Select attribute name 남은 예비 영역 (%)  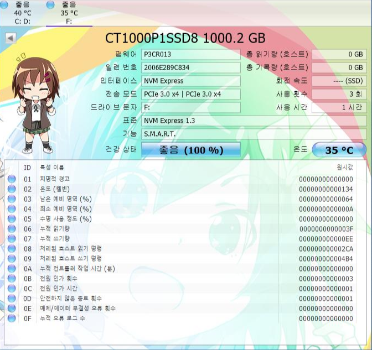66,199
